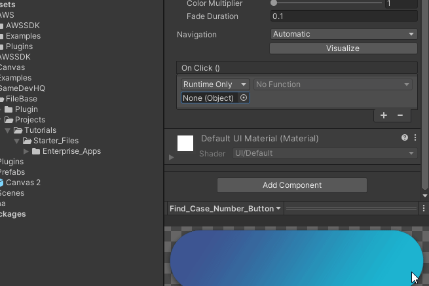Click the white material preview swatch

(185, 143)
